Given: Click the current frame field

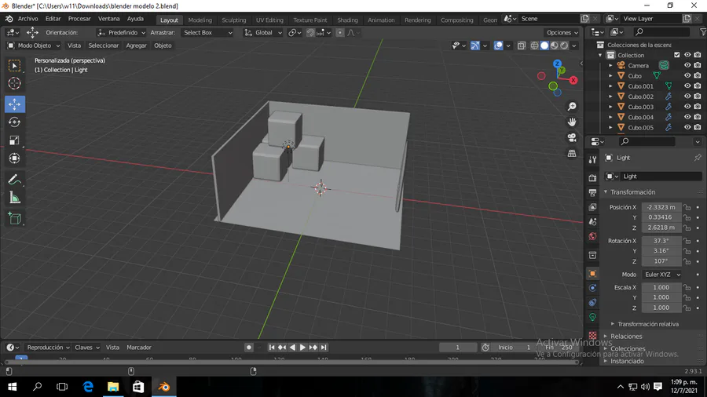Looking at the screenshot, I should point(457,348).
